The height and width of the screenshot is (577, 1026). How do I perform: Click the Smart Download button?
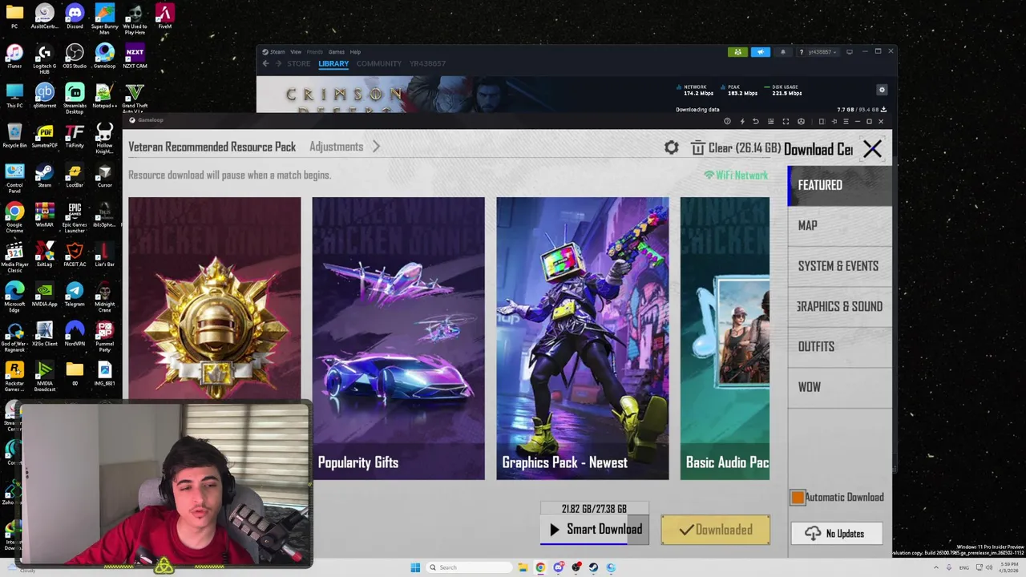pyautogui.click(x=595, y=530)
